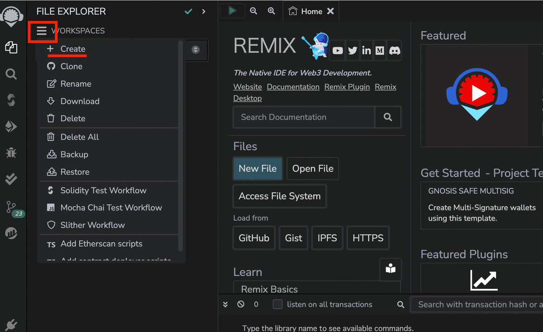Expand the Remix Basics learn item

[317, 288]
